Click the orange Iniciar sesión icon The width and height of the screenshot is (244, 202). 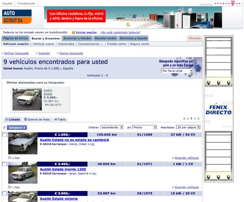pyautogui.click(x=74, y=33)
